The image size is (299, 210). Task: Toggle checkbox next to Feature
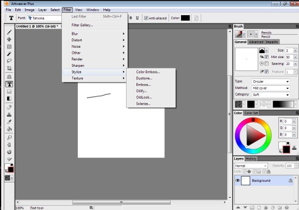[x=266, y=72]
